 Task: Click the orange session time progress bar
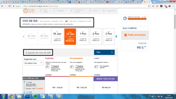click(x=137, y=19)
